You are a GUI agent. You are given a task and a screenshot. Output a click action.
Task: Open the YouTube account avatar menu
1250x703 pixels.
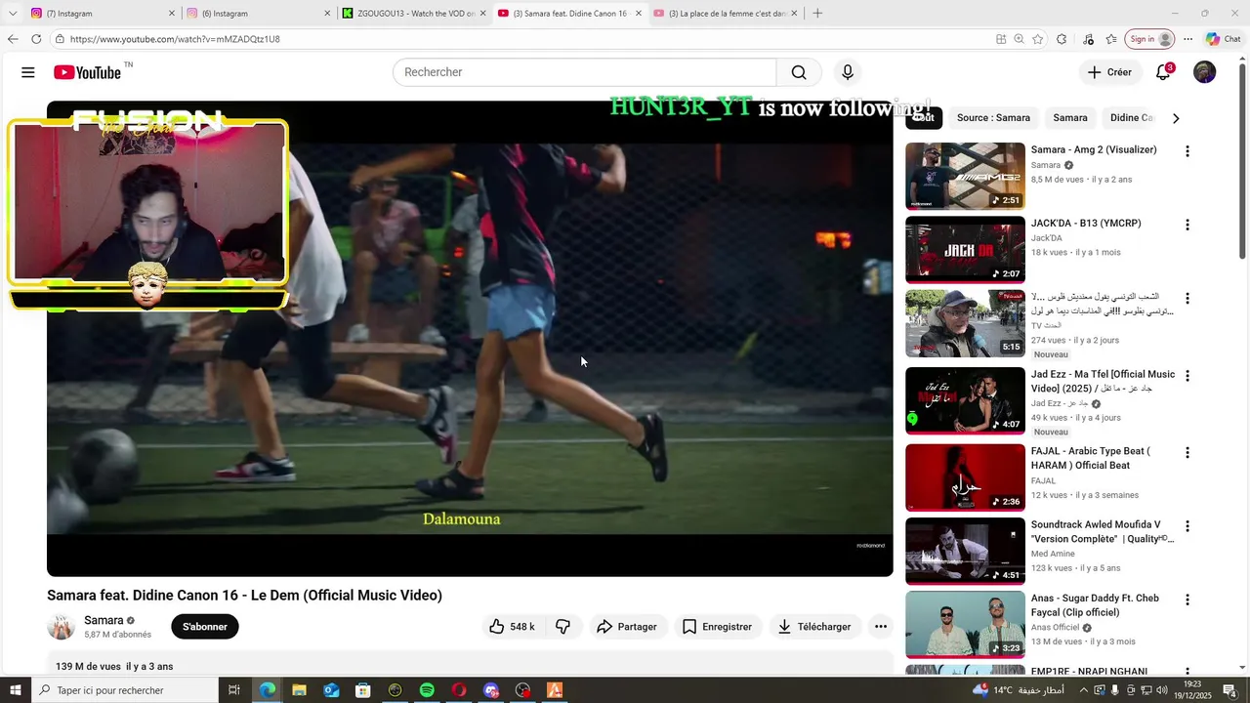1205,72
